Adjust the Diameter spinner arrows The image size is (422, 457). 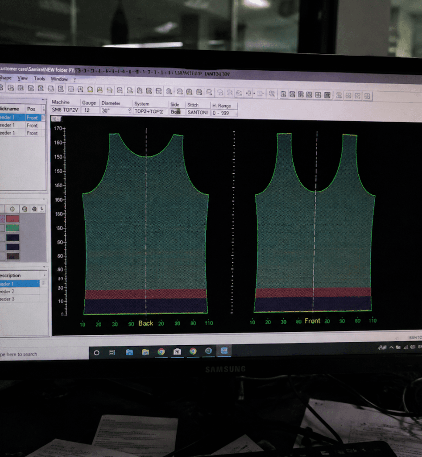click(x=129, y=111)
